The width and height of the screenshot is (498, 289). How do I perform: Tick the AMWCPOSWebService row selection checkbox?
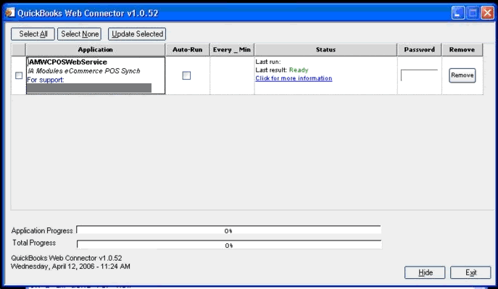19,75
